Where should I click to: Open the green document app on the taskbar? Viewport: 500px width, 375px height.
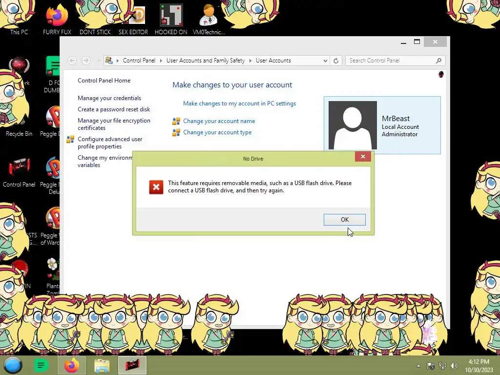tap(41, 365)
